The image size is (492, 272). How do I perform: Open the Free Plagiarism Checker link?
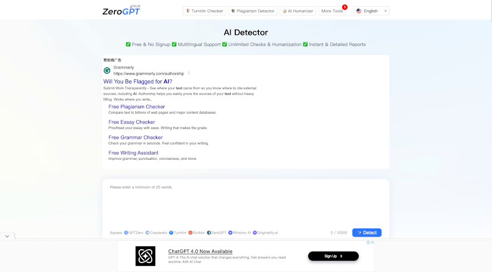pyautogui.click(x=136, y=107)
